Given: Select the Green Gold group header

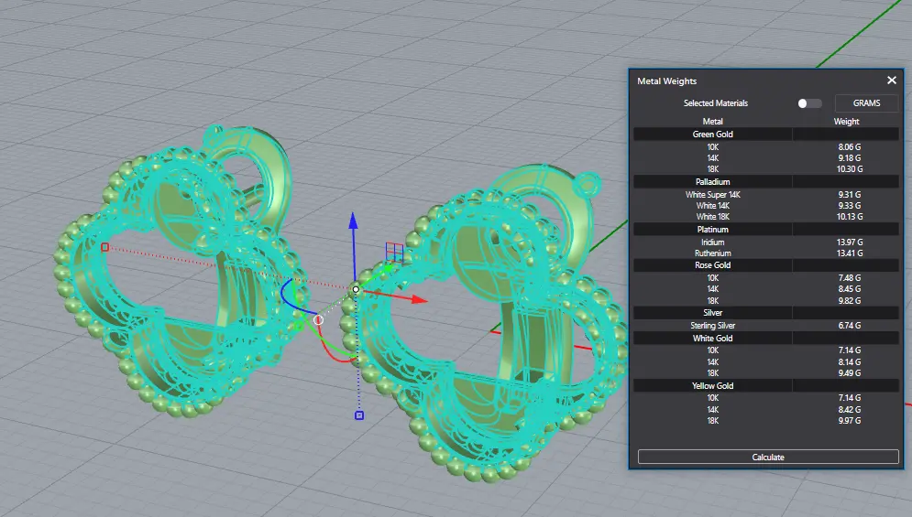Looking at the screenshot, I should point(712,135).
